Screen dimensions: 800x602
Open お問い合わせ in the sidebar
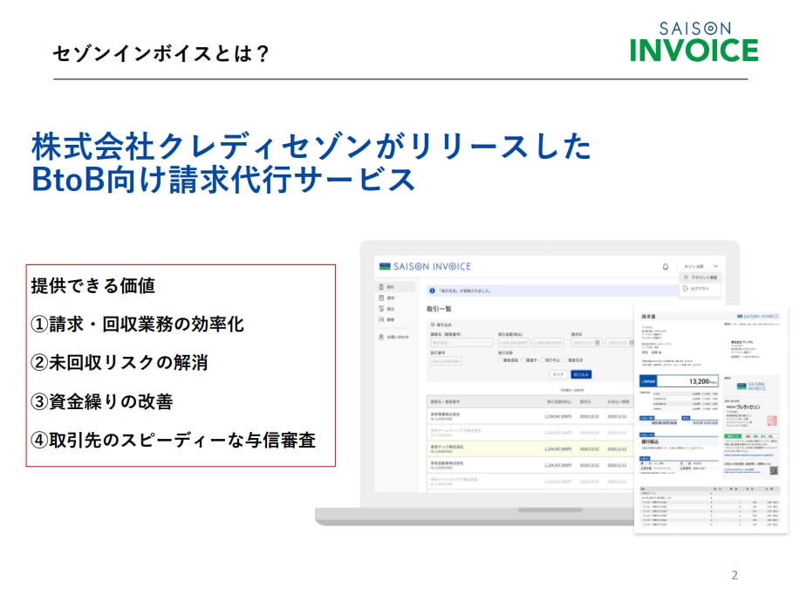pos(393,338)
